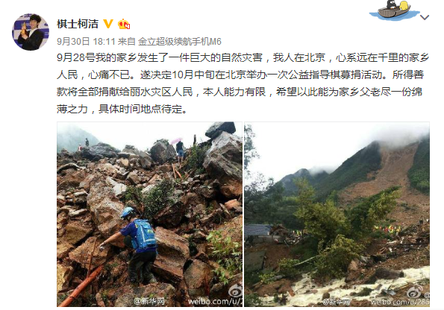The height and width of the screenshot is (310, 444).
Task: Click the weibo.com/u watermark on left photo
Action: point(215,302)
